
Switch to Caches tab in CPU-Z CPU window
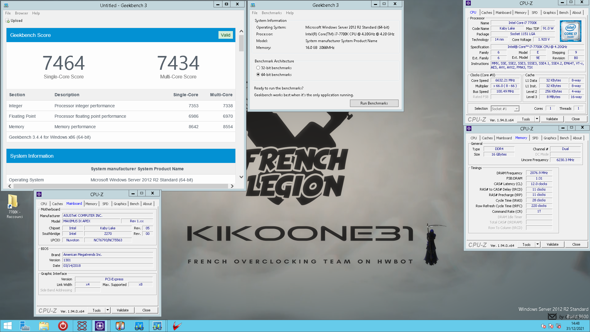coord(486,13)
